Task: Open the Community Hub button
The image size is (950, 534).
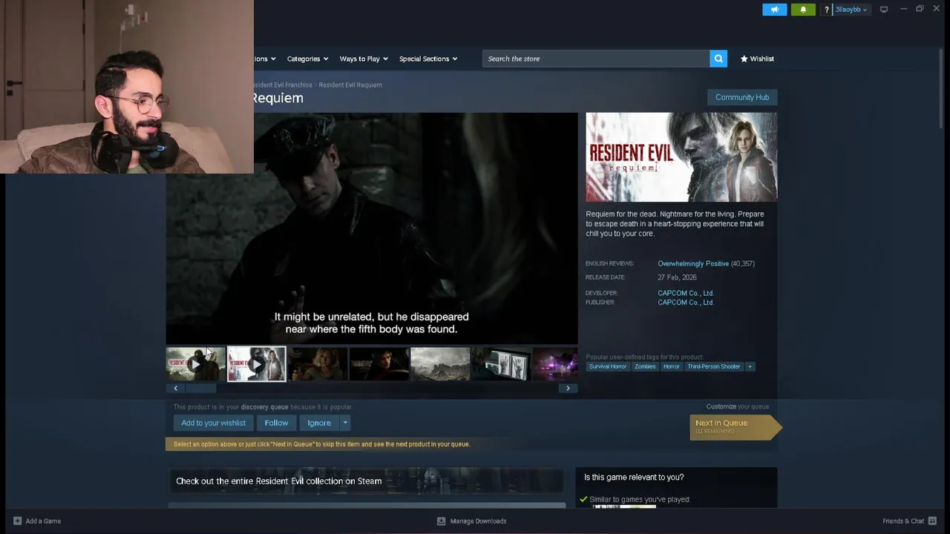Action: pyautogui.click(x=742, y=97)
